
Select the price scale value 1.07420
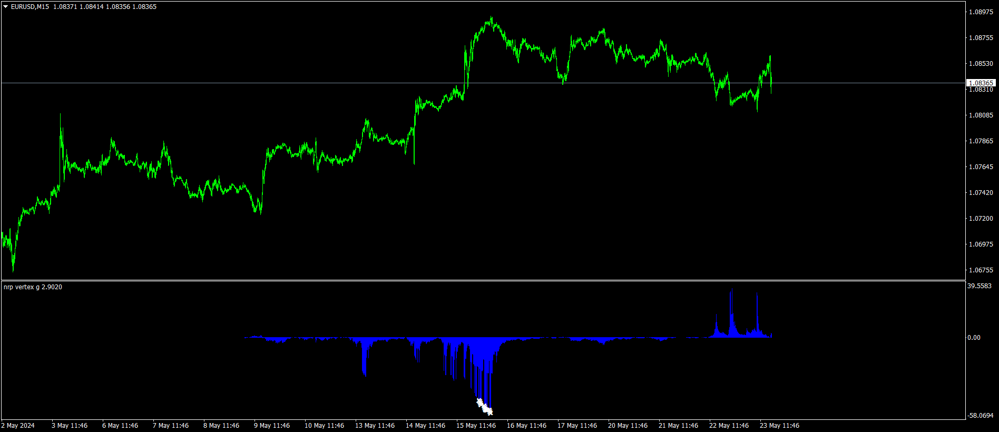coord(981,193)
